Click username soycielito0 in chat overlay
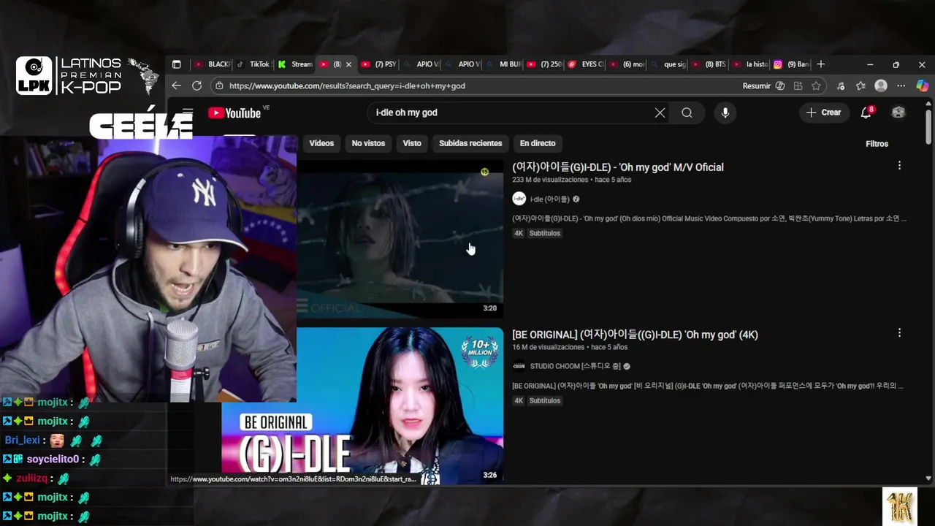Viewport: 935px width, 526px height. click(x=53, y=460)
